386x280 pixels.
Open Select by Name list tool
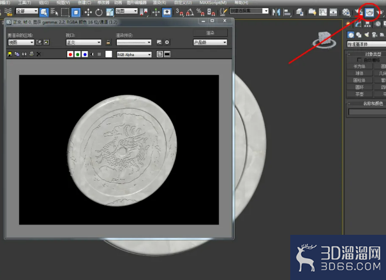[54, 12]
